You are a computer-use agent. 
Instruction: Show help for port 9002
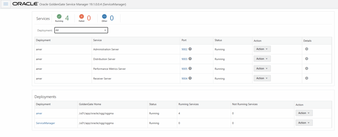(190, 49)
